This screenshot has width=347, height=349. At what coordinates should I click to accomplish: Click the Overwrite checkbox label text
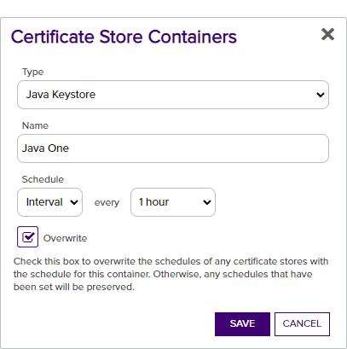point(65,238)
